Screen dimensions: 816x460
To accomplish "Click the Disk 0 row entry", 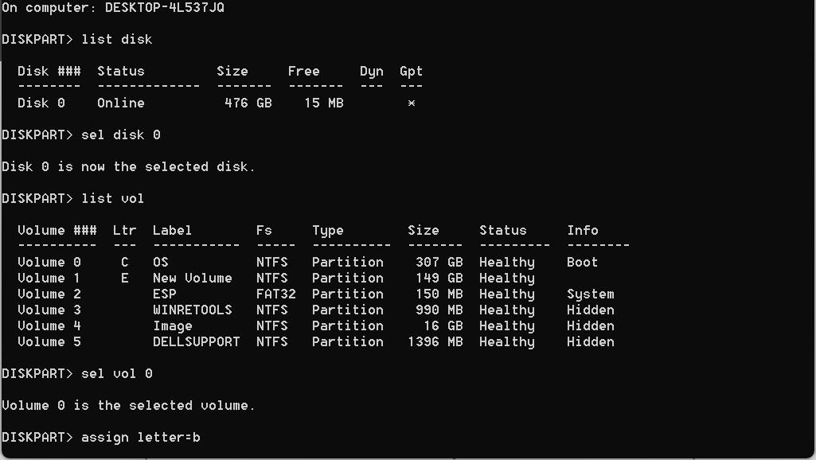I will tap(214, 103).
